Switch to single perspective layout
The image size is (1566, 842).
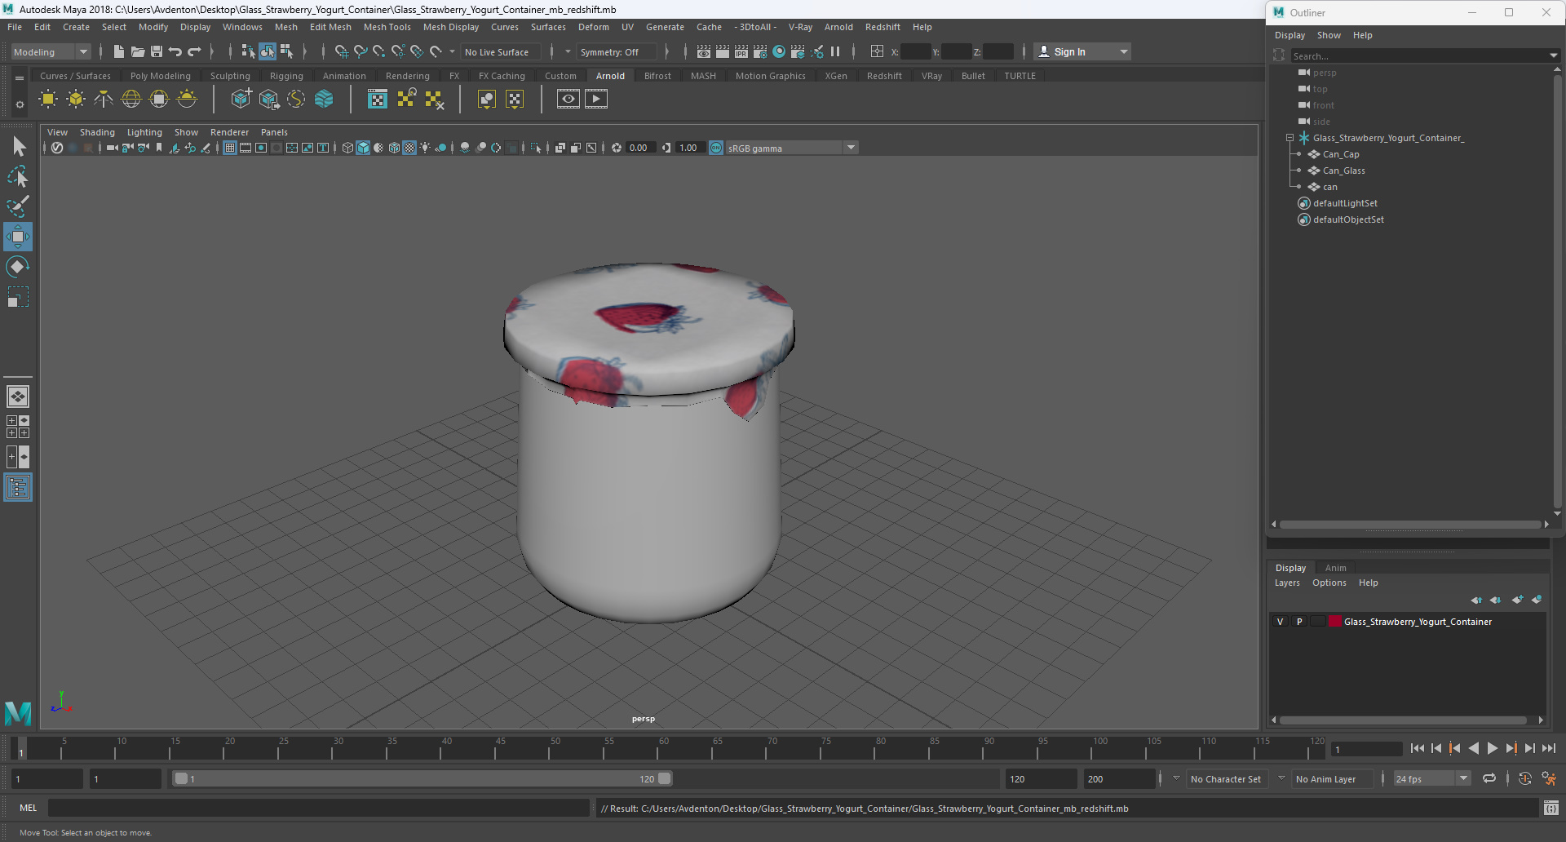[x=18, y=397]
